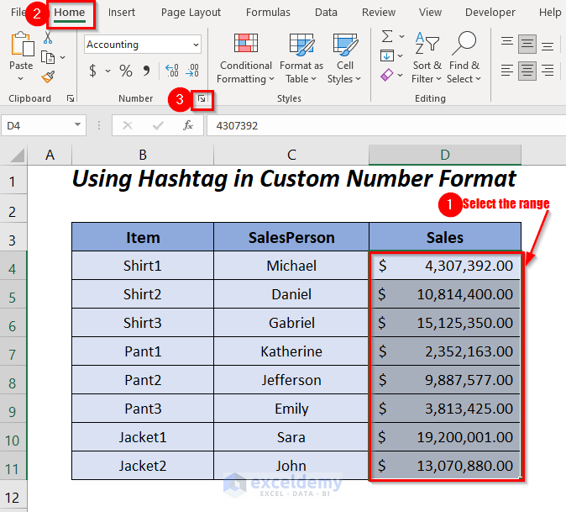566x512 pixels.
Task: Click the Insert Function fx icon
Action: pyautogui.click(x=188, y=125)
